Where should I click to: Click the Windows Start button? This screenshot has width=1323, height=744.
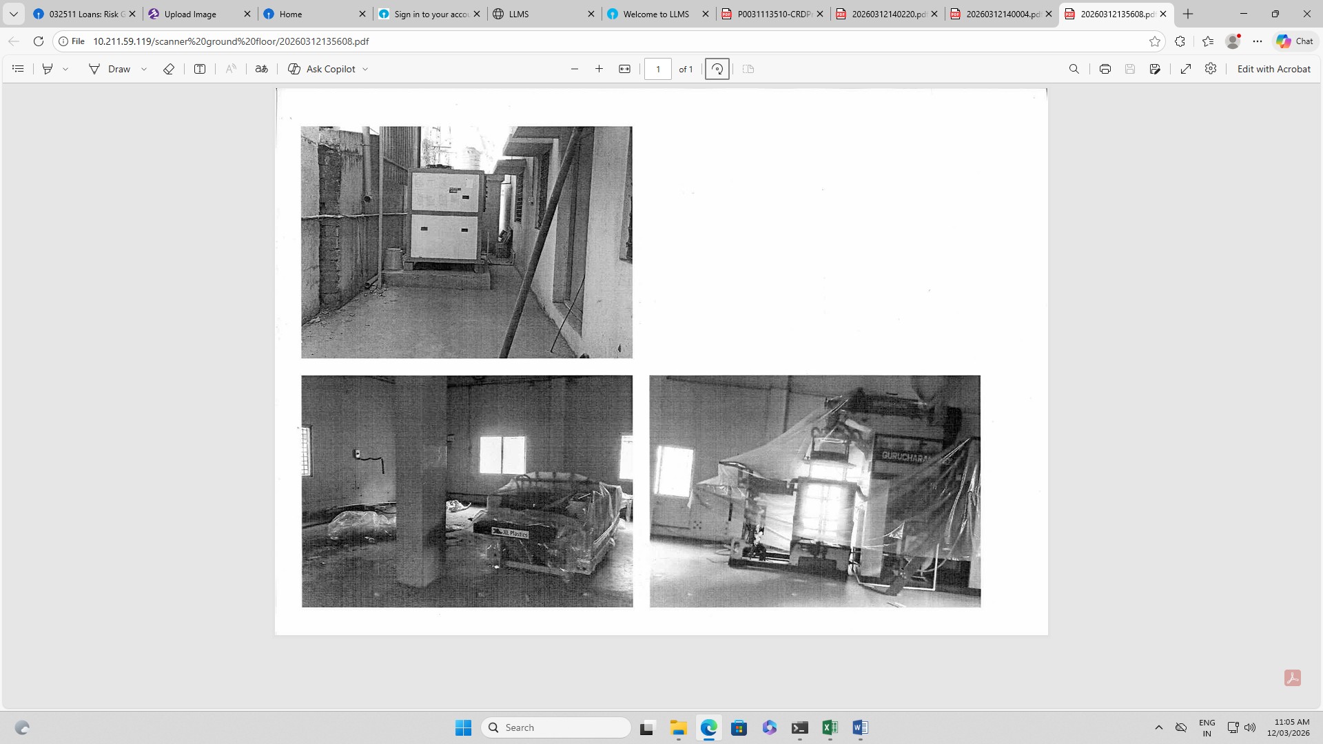click(463, 727)
